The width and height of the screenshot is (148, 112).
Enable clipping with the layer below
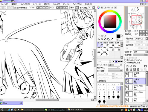[126, 60]
